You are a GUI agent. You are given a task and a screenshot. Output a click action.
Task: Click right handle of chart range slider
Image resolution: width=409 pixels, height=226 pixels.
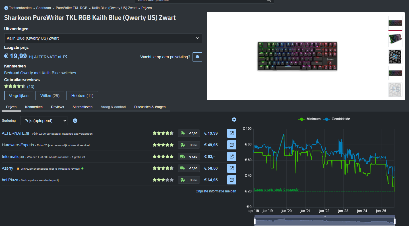tap(395, 221)
